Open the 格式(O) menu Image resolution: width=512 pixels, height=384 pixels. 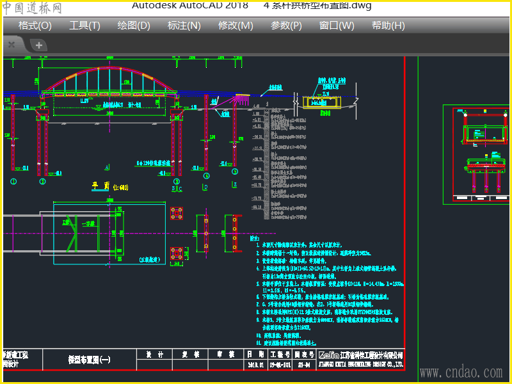pos(35,26)
